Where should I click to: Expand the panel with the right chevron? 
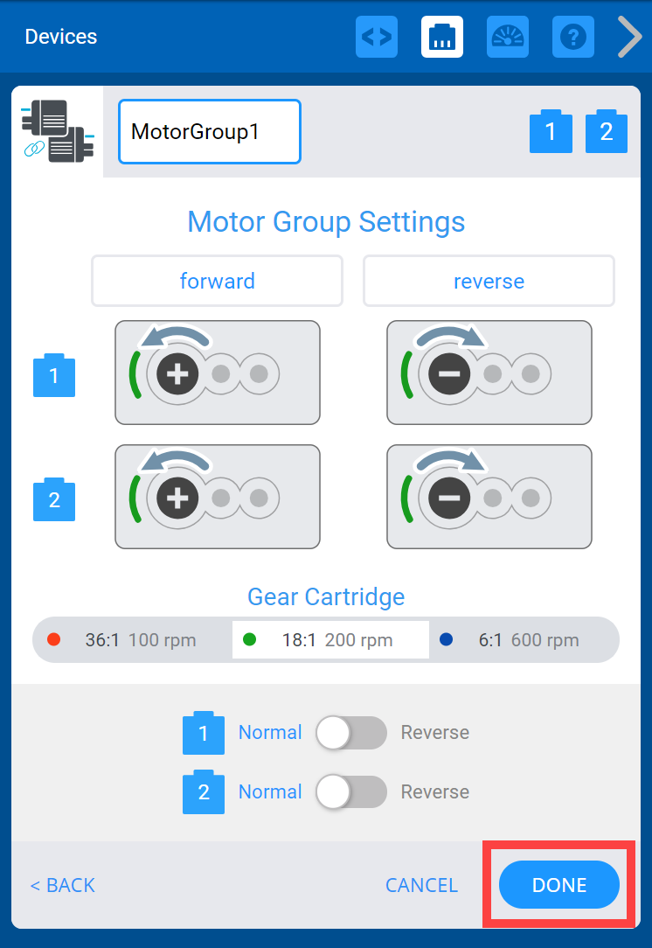pyautogui.click(x=629, y=37)
